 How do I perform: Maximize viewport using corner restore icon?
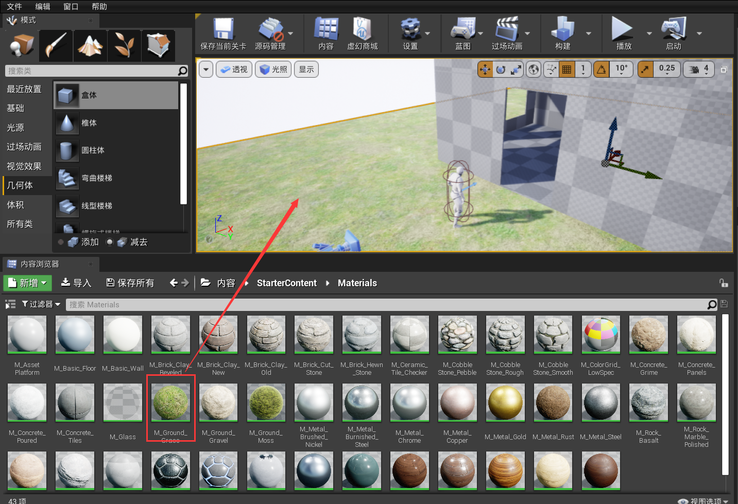pyautogui.click(x=724, y=69)
